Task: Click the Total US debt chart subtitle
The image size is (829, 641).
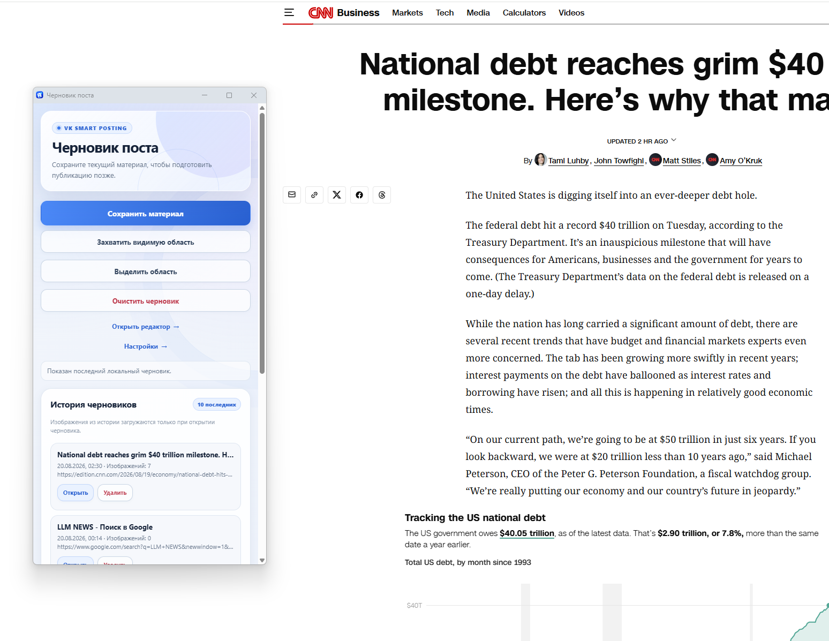Action: [468, 562]
